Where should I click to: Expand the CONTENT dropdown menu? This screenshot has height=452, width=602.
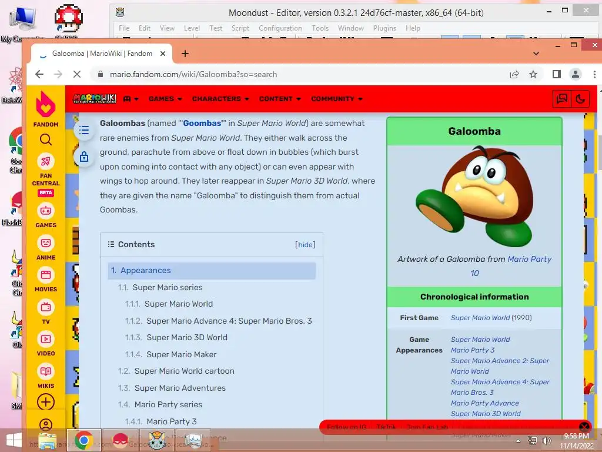click(280, 99)
